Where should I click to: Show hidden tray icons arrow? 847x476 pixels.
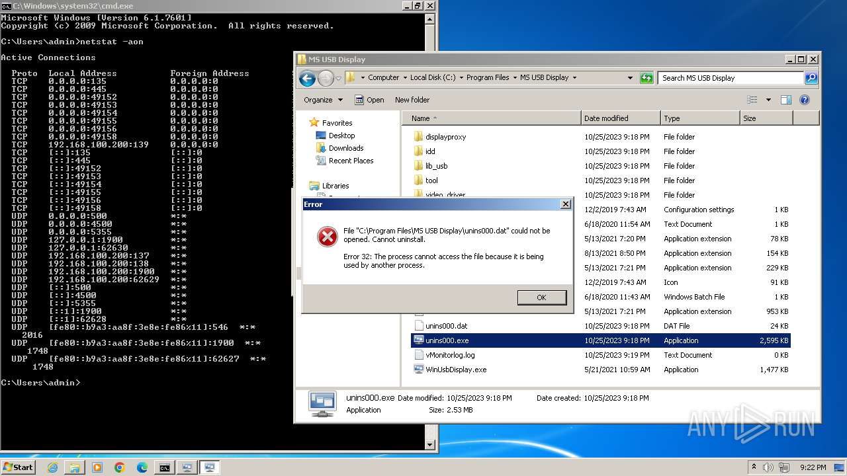pos(754,467)
